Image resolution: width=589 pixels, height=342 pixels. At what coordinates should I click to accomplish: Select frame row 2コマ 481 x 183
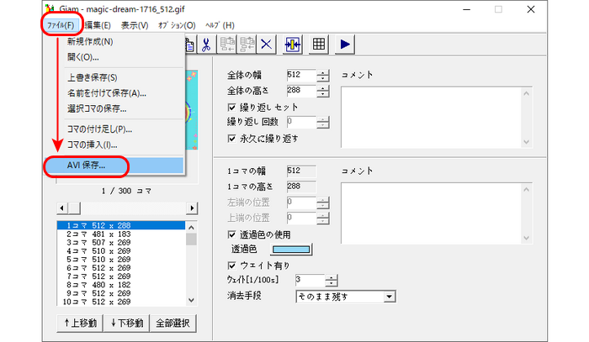coord(121,234)
